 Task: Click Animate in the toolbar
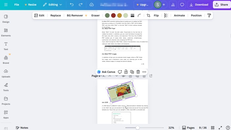tap(179, 15)
